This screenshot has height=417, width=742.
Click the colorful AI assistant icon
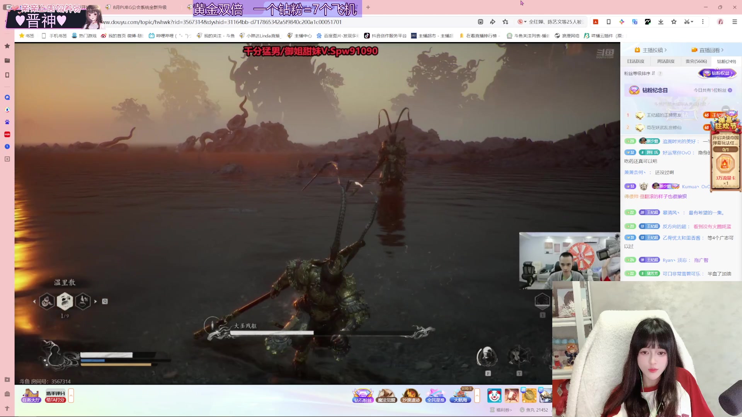tap(621, 22)
